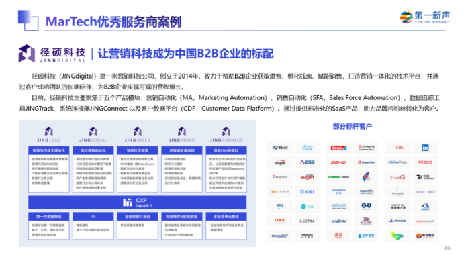Select the 第一方数据集成 box header
Screen dimensions: 470x259
pos(48,217)
